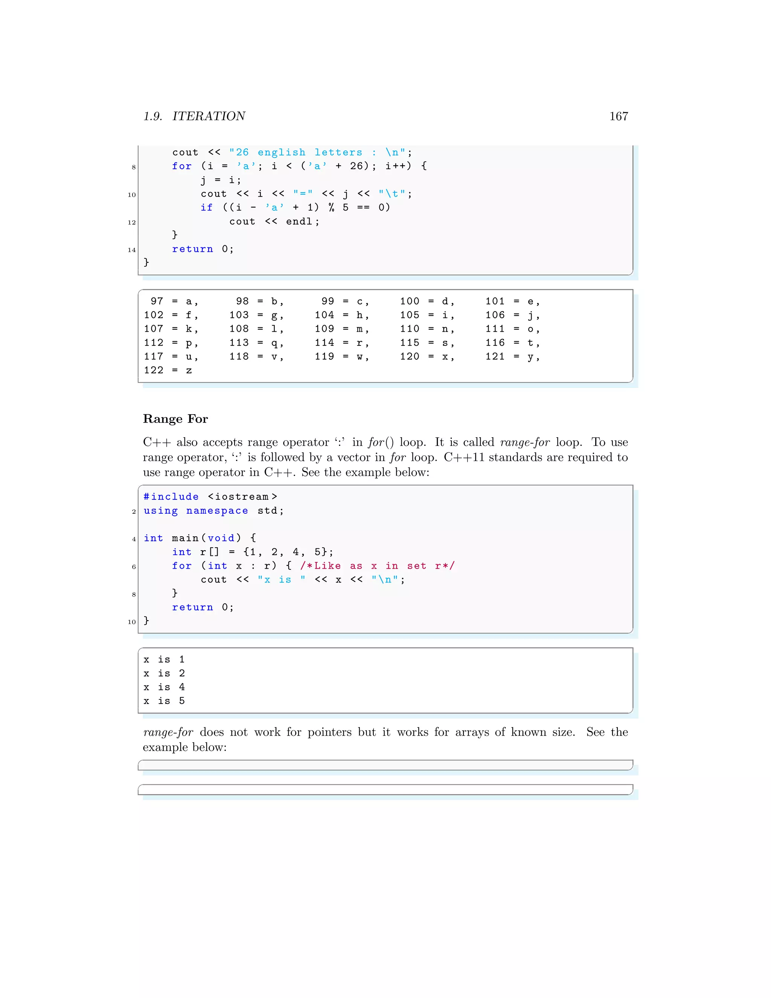Click the 'using namespace std;' code line

tap(214, 510)
